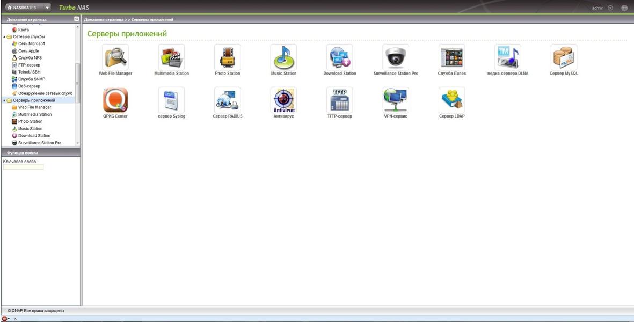
Task: Collapse the Серверы приложений tree node
Action: 4,100
